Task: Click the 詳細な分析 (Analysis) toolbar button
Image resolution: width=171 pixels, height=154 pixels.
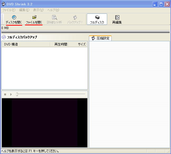Action: pyautogui.click(x=54, y=20)
